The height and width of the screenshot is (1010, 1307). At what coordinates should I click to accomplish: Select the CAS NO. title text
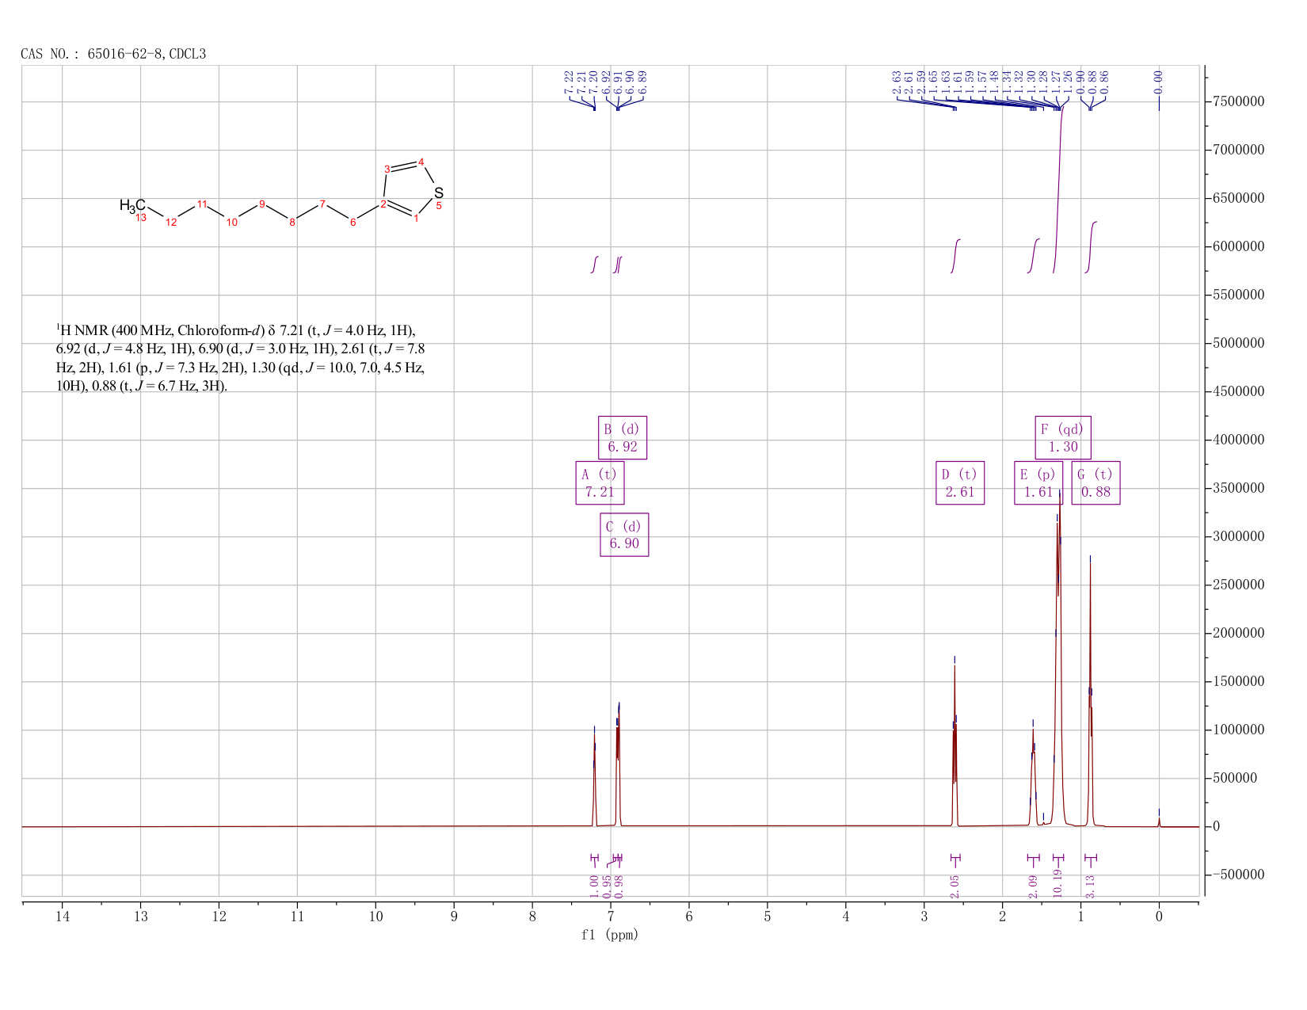click(113, 54)
